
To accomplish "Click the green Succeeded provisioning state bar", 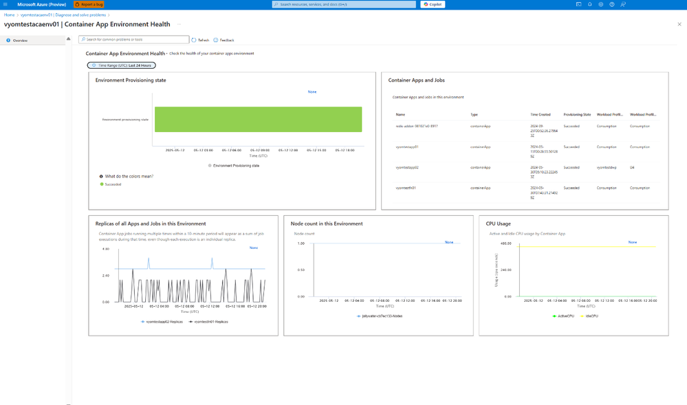I will click(258, 119).
